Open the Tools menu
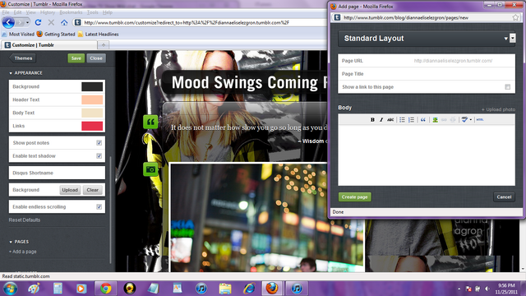The image size is (526, 296). 93,12
